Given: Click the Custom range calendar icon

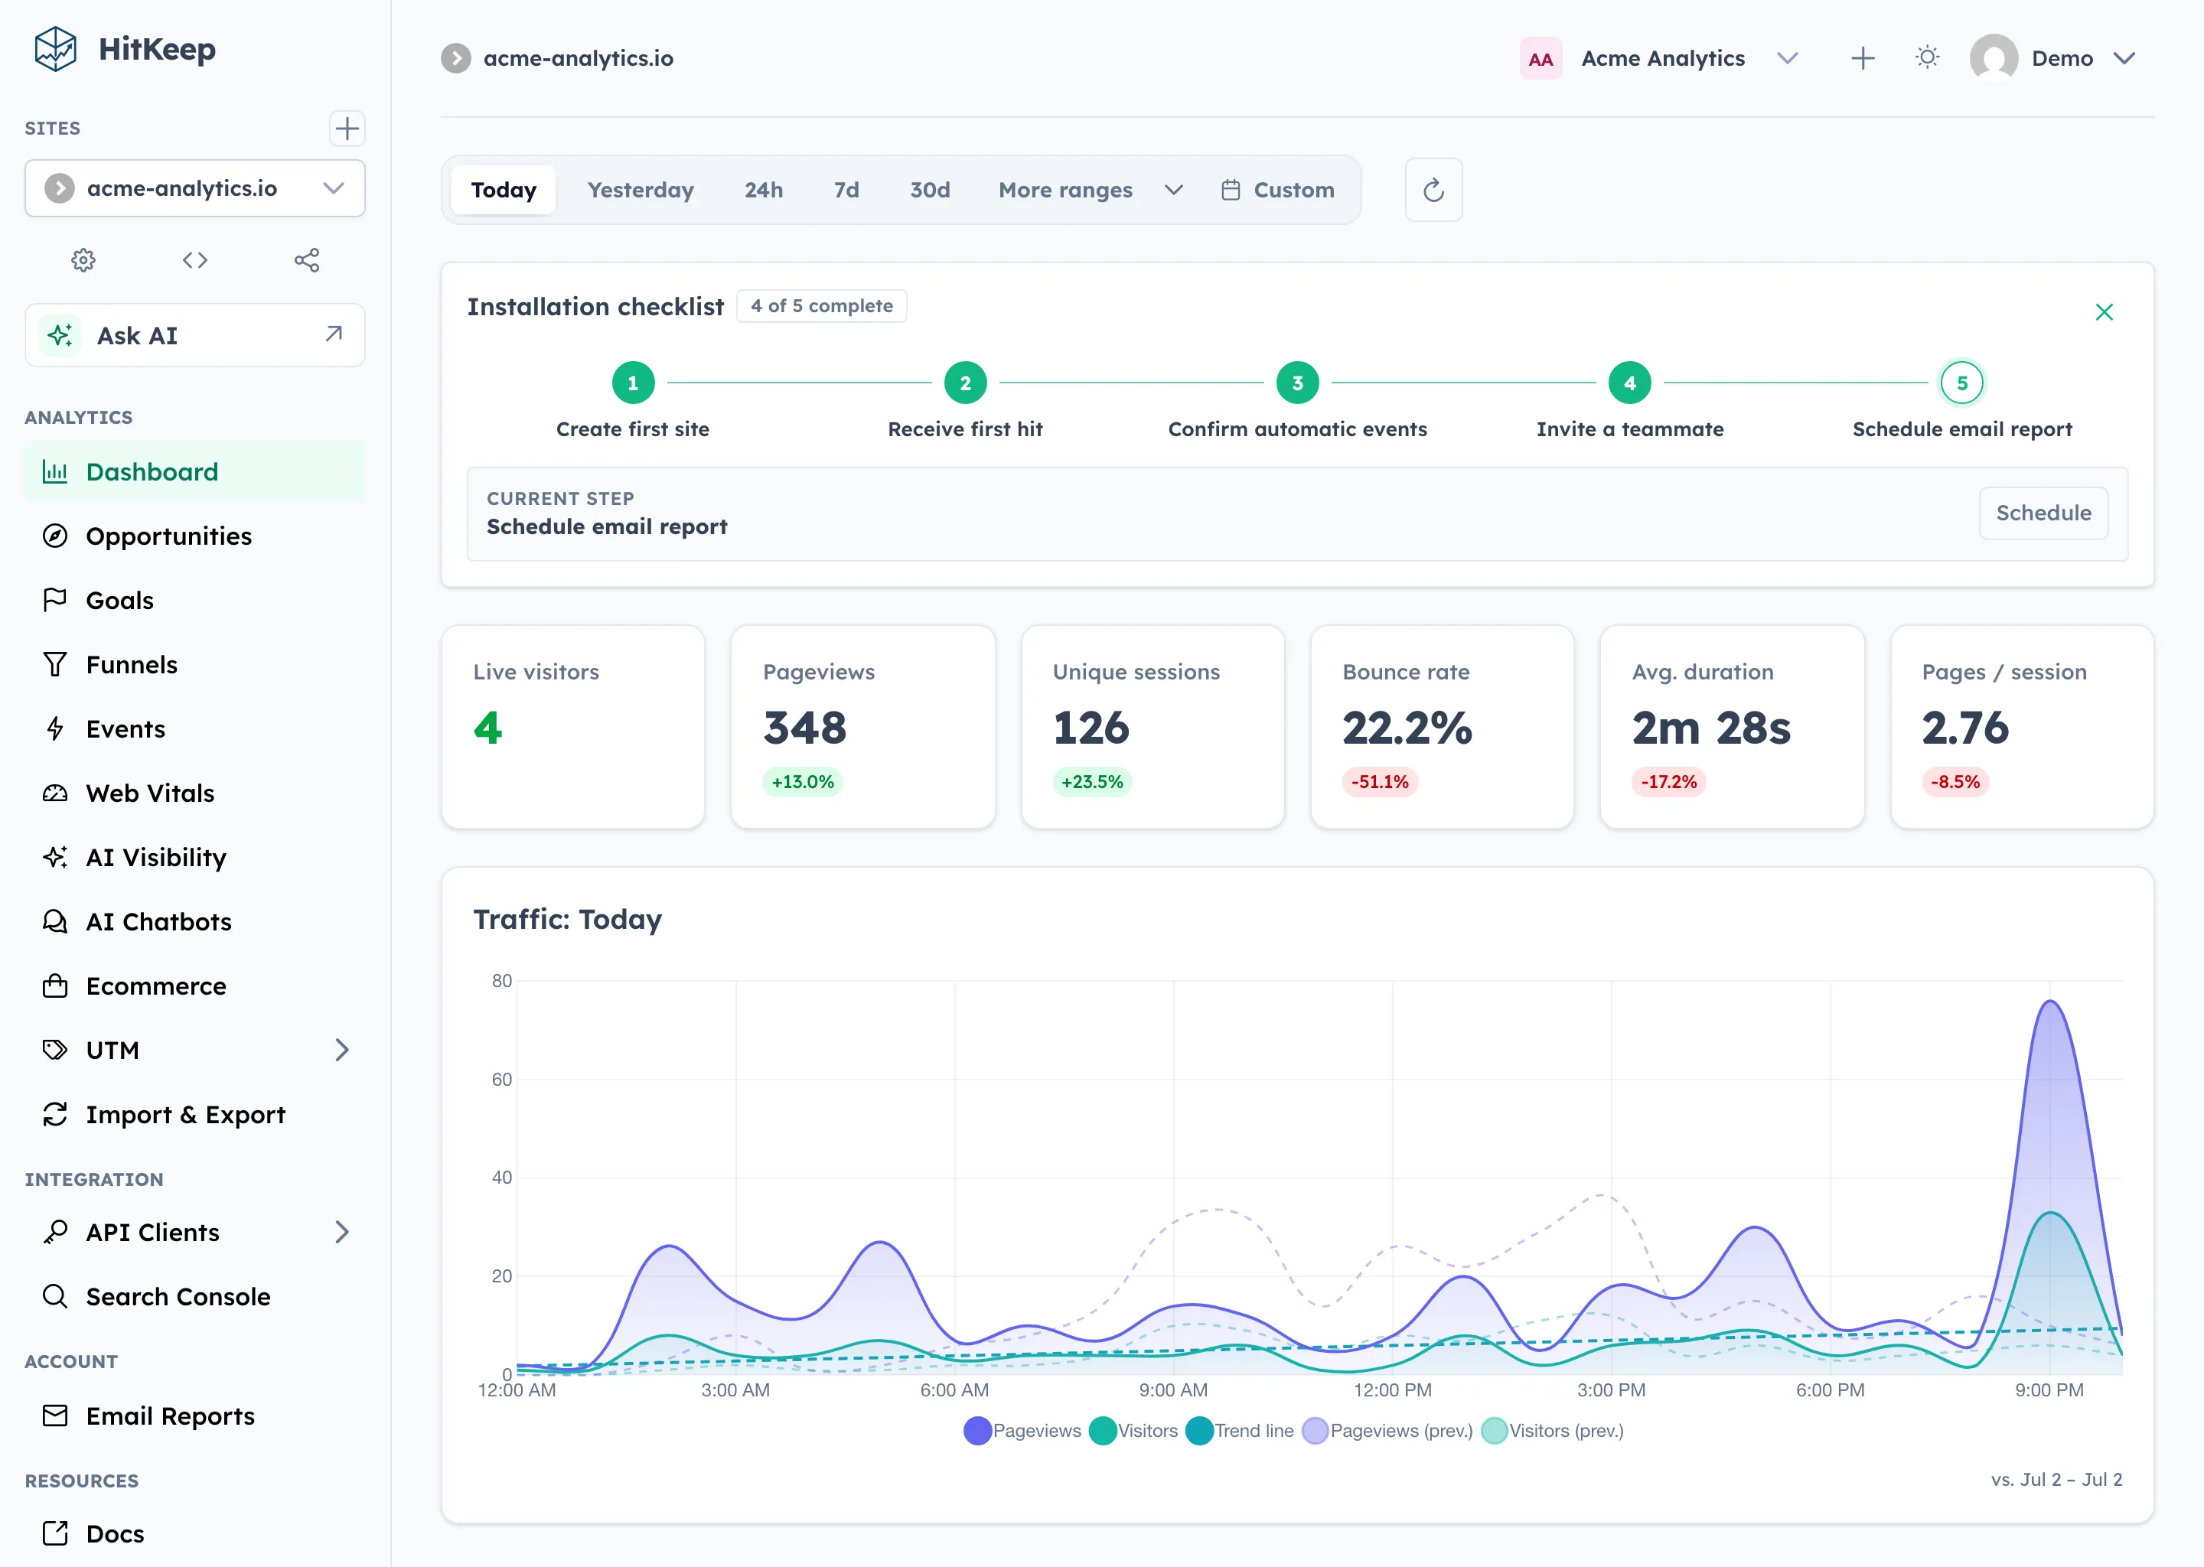Looking at the screenshot, I should coord(1231,190).
